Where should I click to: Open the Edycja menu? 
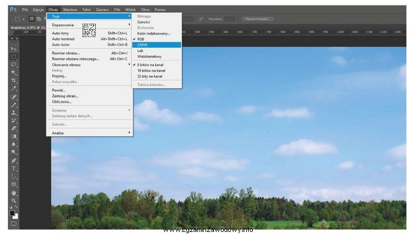[x=38, y=10]
